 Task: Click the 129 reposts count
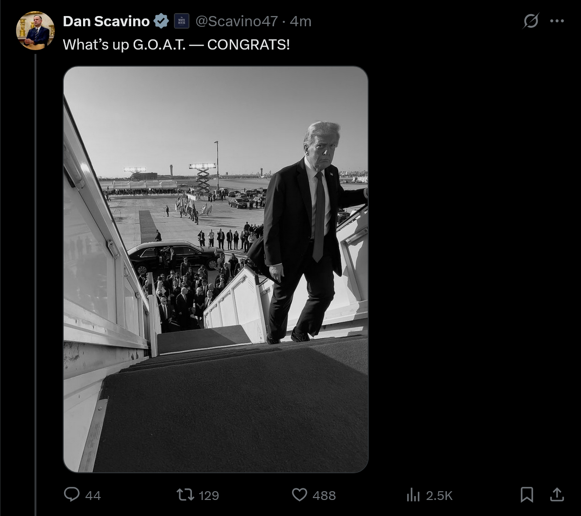tap(209, 496)
